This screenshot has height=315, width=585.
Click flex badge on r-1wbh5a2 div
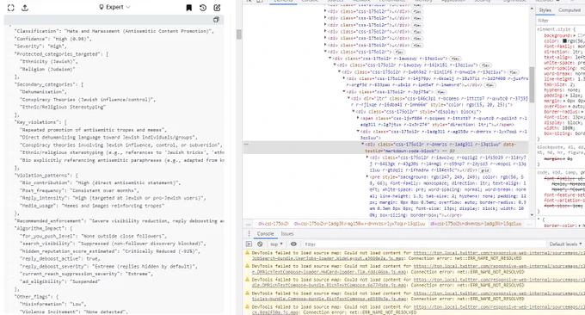point(514,72)
